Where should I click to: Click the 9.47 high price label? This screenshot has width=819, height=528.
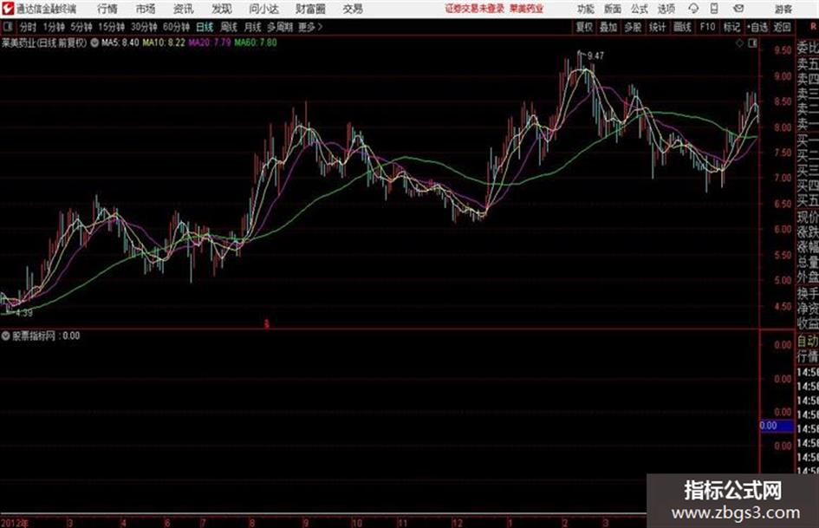point(595,55)
